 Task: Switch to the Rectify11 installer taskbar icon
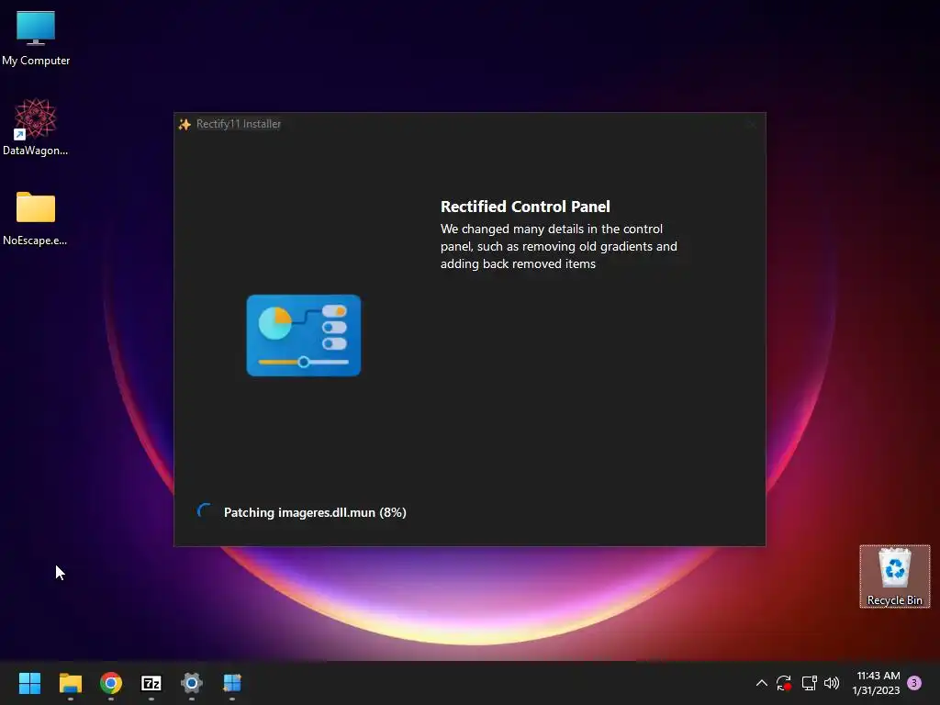(232, 683)
